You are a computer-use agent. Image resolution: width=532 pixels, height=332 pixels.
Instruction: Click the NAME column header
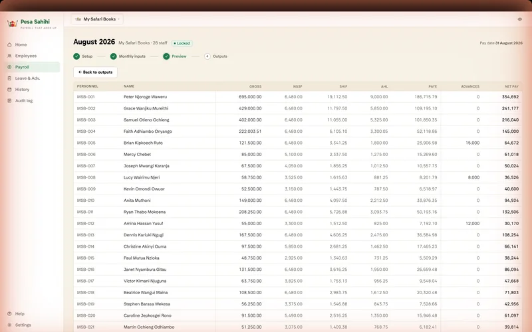tap(129, 86)
